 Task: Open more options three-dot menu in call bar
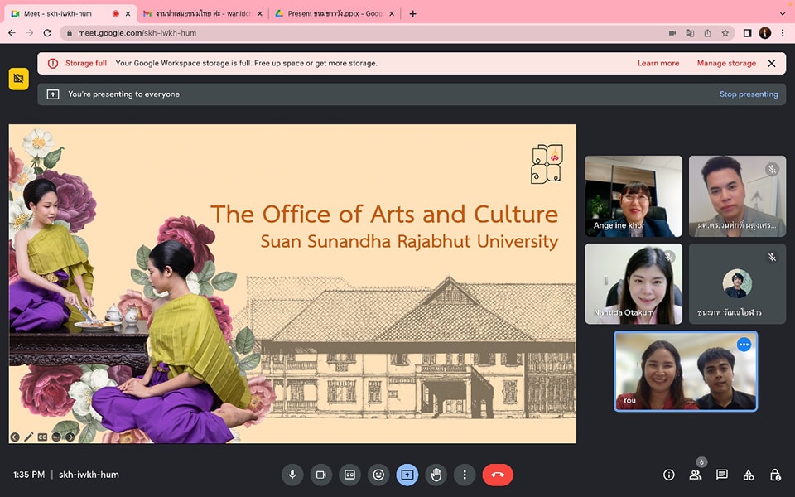pyautogui.click(x=465, y=475)
